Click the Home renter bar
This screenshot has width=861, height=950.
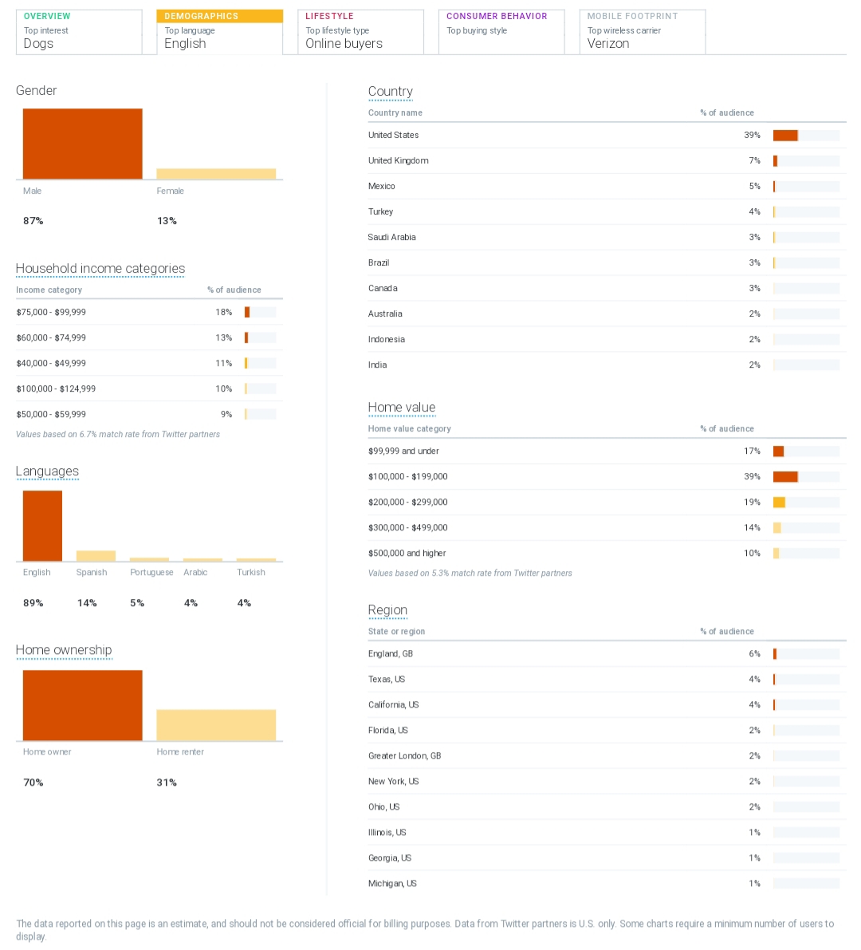[216, 725]
